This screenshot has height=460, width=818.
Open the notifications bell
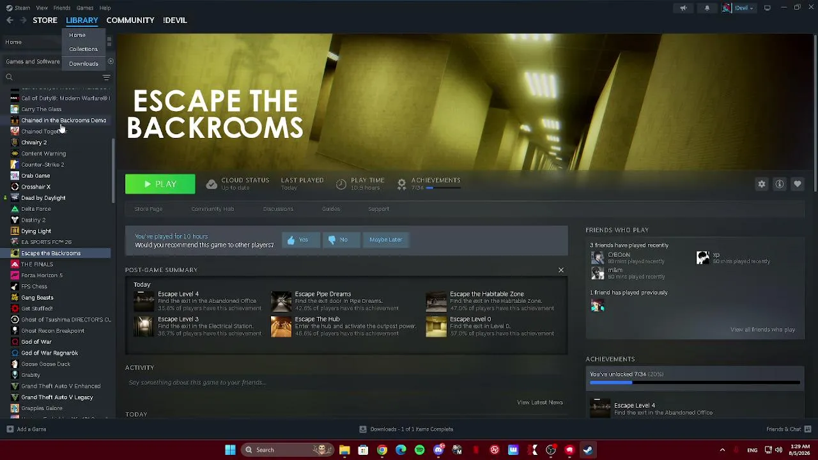pyautogui.click(x=707, y=8)
